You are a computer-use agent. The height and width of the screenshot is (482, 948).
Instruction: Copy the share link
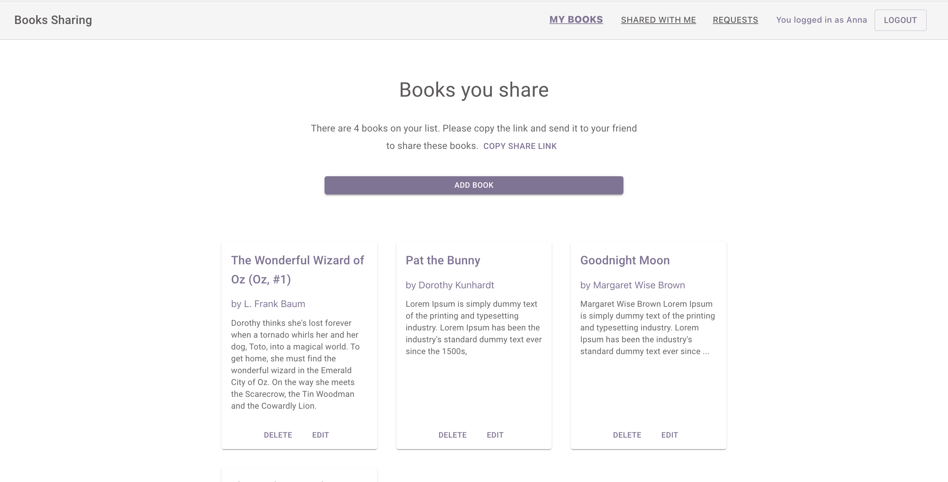[520, 146]
